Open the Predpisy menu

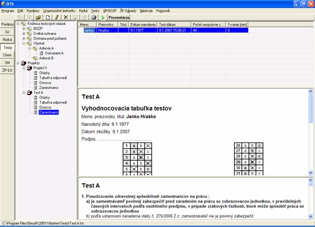[x=33, y=11]
